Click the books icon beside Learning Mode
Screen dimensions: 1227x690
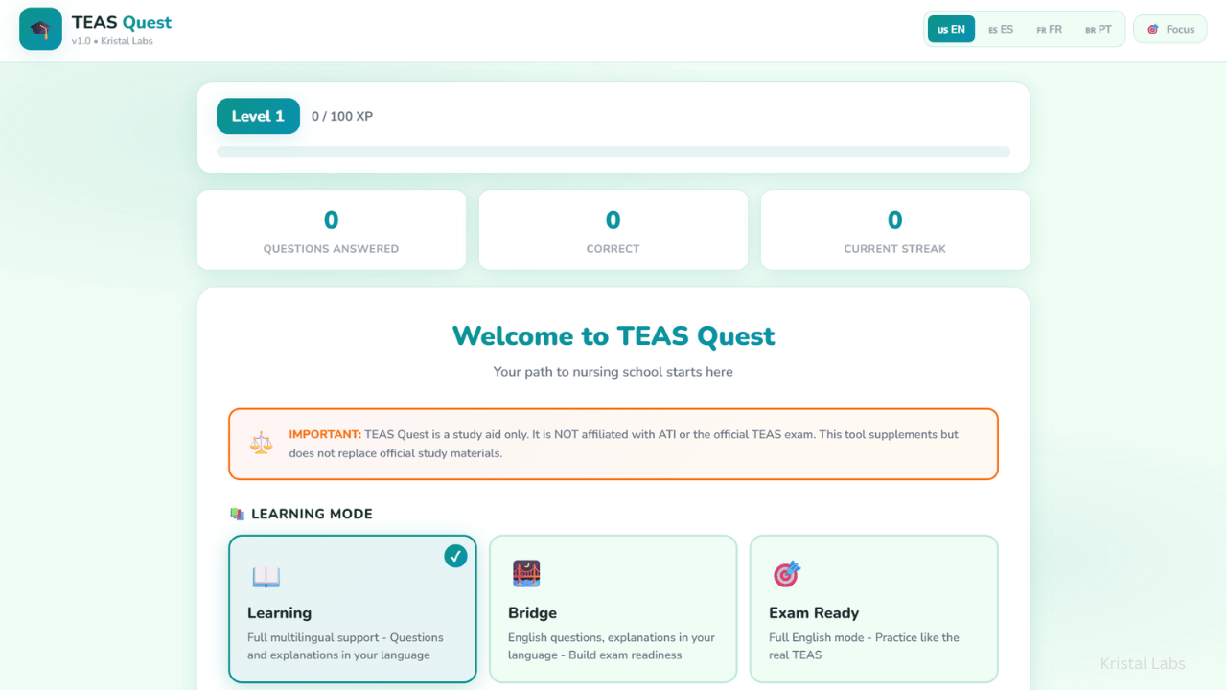[x=238, y=514]
